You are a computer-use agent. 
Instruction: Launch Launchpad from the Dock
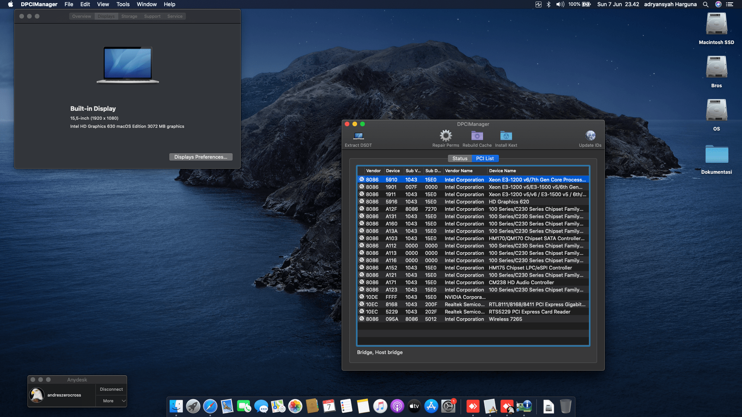[193, 406]
